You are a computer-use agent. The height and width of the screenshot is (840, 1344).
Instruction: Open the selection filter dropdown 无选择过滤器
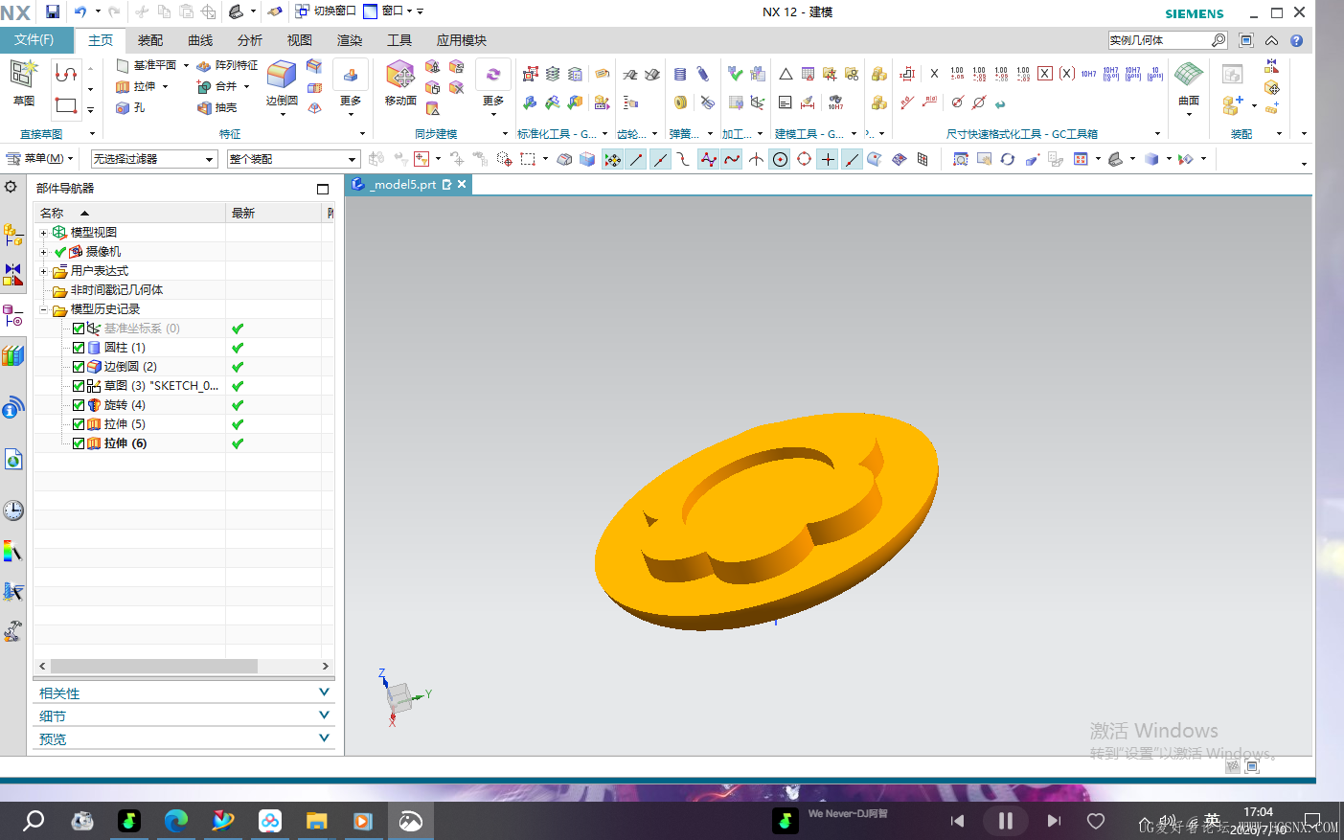(154, 159)
